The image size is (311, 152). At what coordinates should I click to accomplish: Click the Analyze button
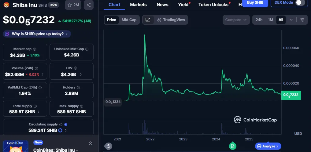pos(268,146)
